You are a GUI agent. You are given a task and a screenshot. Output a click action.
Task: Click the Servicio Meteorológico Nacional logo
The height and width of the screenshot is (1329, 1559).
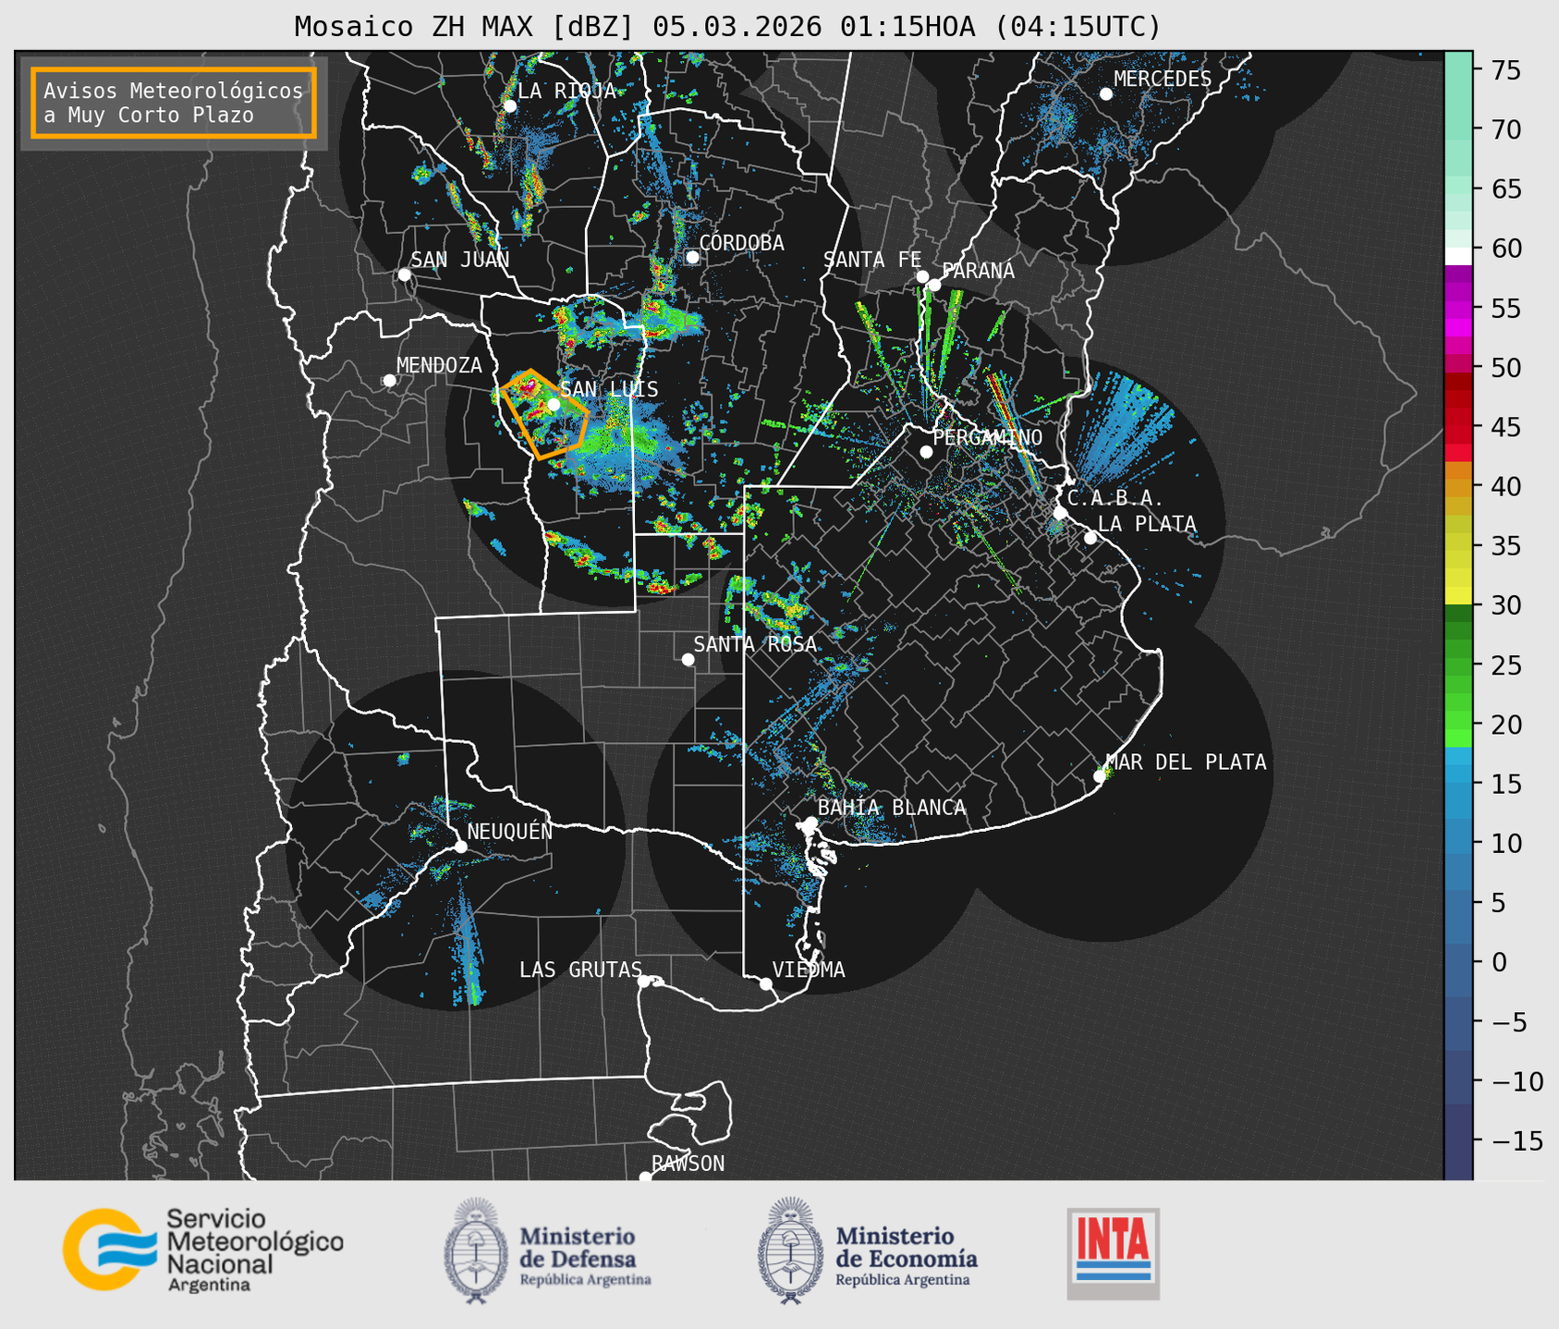pos(201,1250)
